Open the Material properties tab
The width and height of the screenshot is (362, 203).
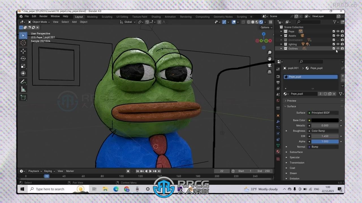pos(278,151)
